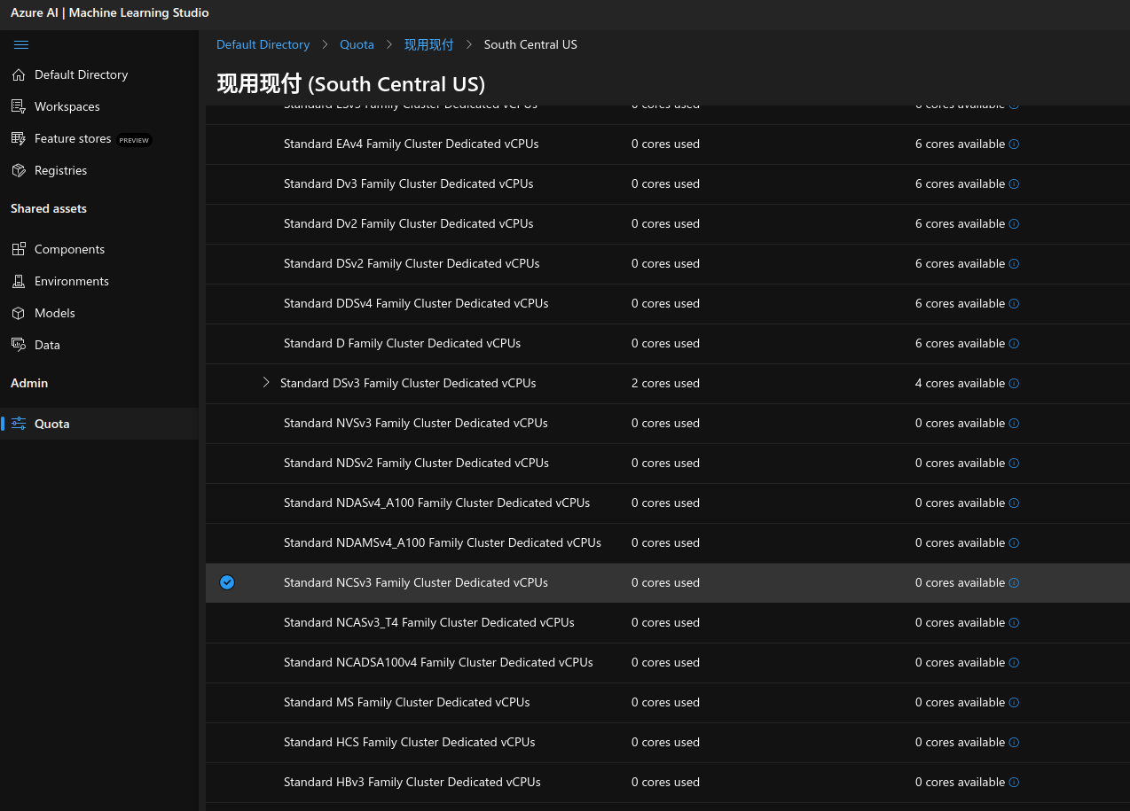The width and height of the screenshot is (1130, 811).
Task: Click the Quota sliders icon
Action: point(18,424)
